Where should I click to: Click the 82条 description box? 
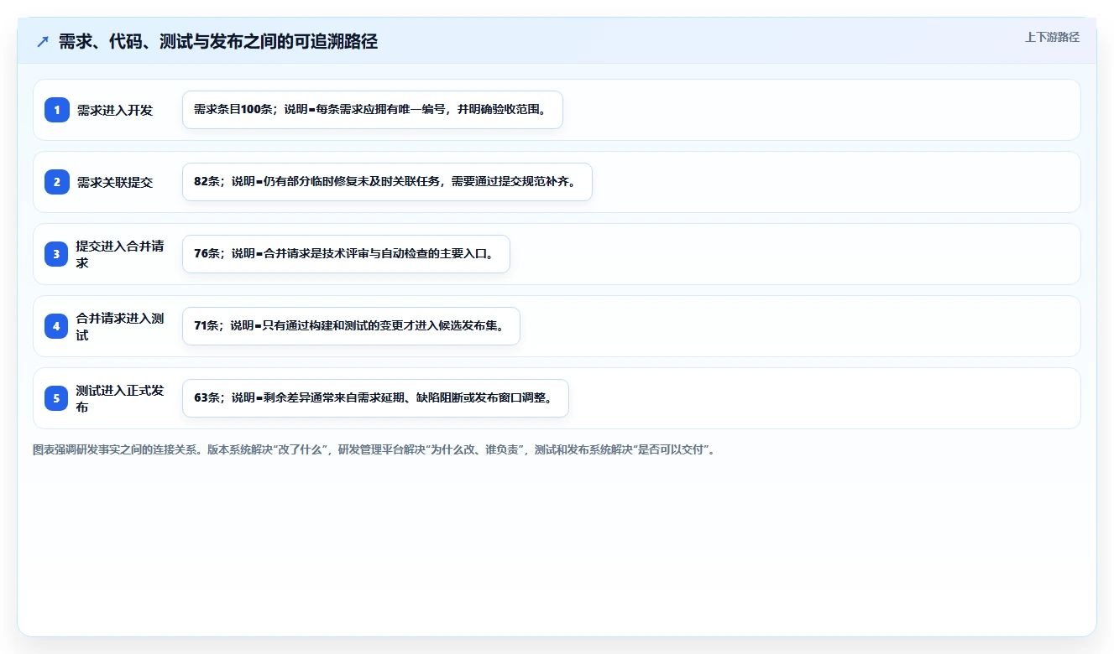[x=388, y=182]
